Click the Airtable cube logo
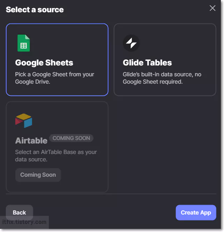Image resolution: width=224 pixels, height=232 pixels. [x=24, y=121]
